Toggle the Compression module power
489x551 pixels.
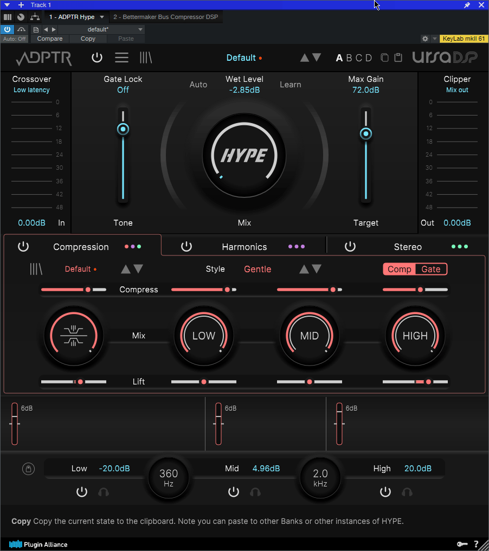[23, 247]
